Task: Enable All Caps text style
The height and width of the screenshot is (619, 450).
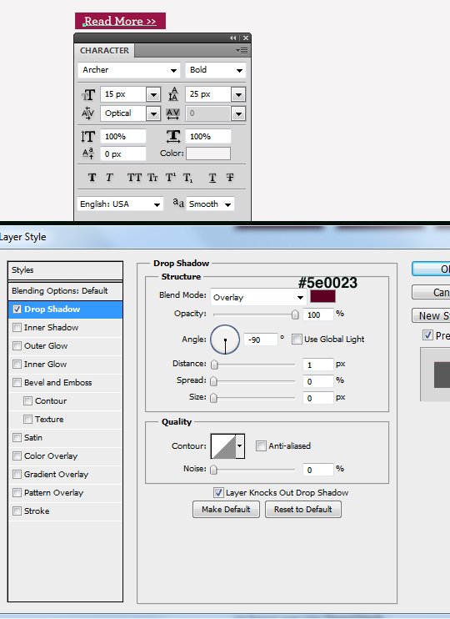Action: coord(134,178)
